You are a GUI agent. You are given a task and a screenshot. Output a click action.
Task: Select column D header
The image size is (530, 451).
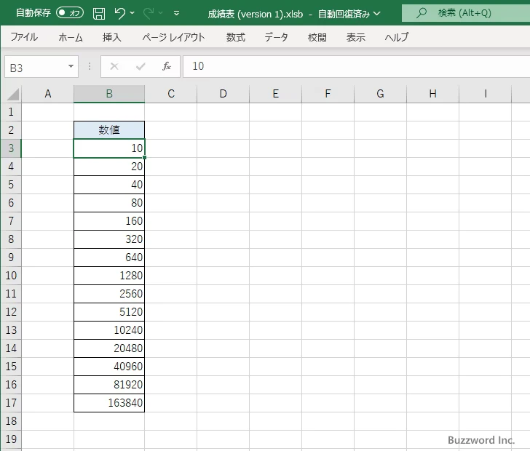[223, 94]
